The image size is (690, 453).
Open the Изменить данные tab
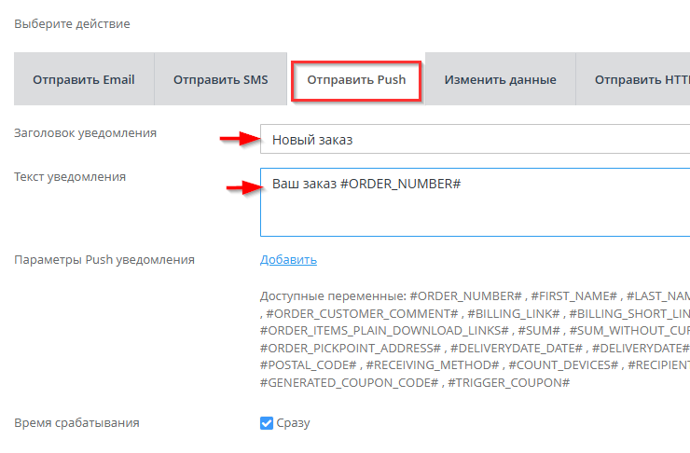500,79
